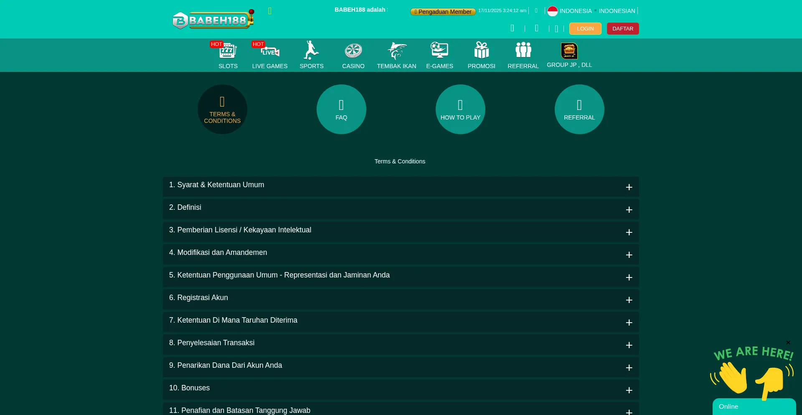Switch to the FAQ tab circle

pos(341,109)
